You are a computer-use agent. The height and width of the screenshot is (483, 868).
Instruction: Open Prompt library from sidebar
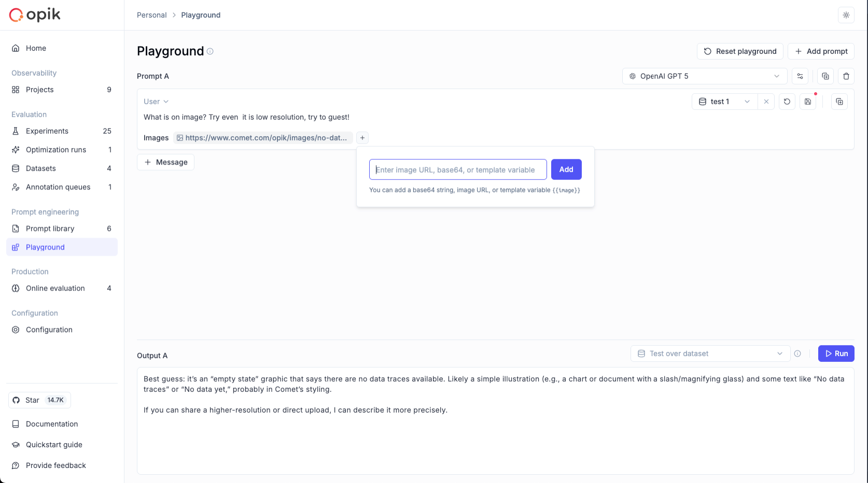[50, 228]
